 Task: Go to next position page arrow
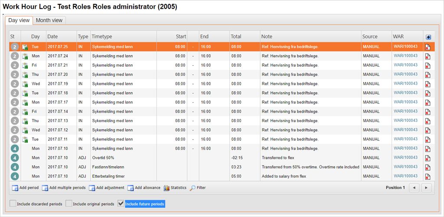[x=427, y=188]
